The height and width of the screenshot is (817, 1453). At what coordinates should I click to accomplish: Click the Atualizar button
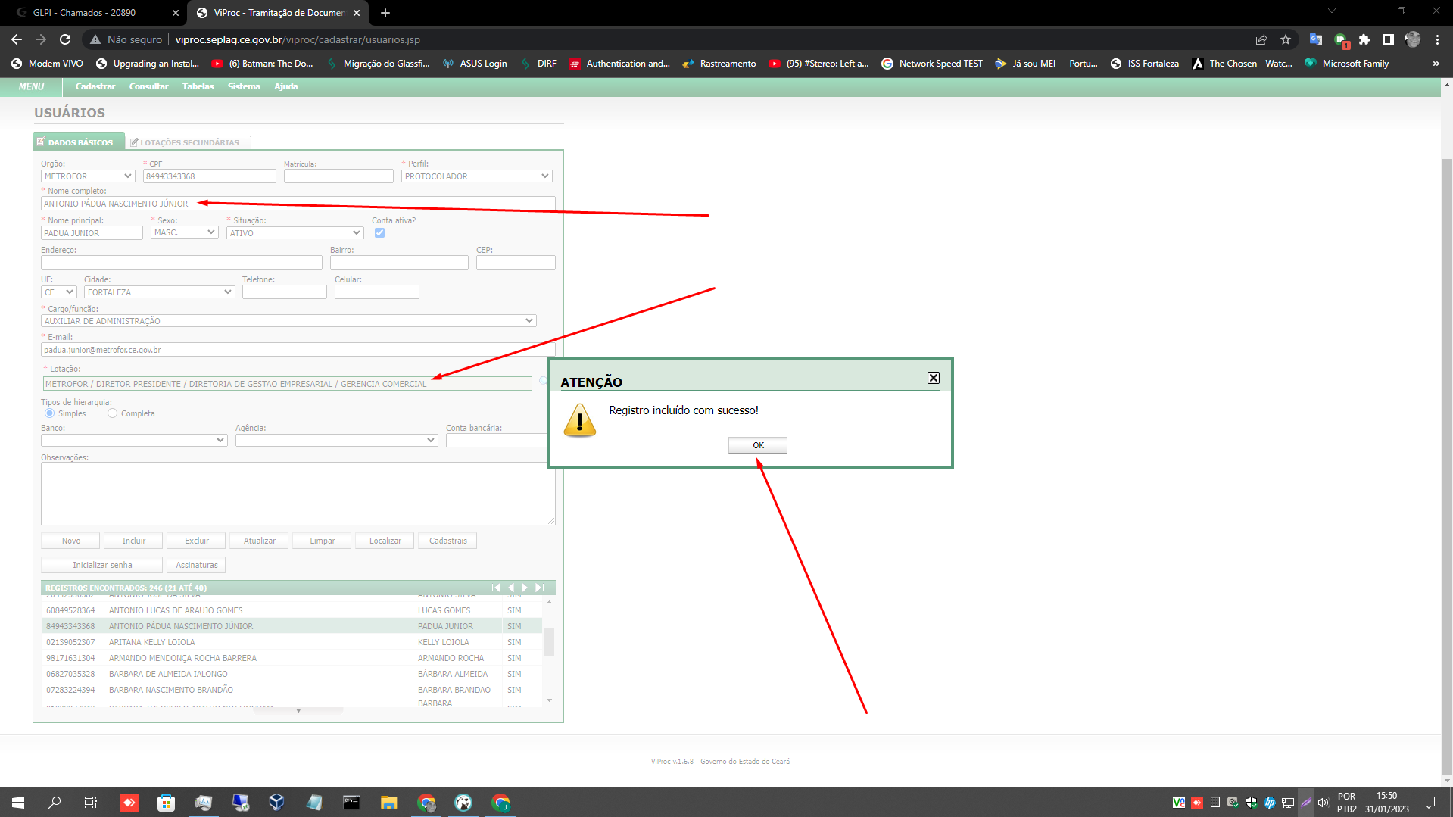coord(260,541)
